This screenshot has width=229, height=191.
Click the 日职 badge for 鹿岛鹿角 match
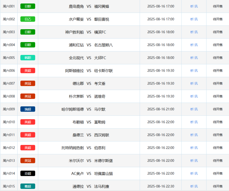pyautogui.click(x=28, y=6)
